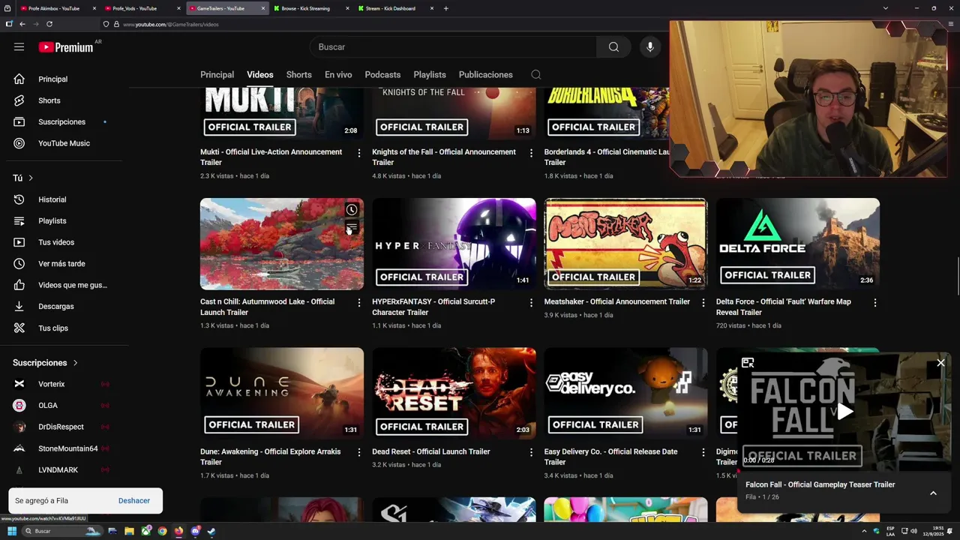Open options menu for Mukti video
The height and width of the screenshot is (540, 960).
pos(359,152)
